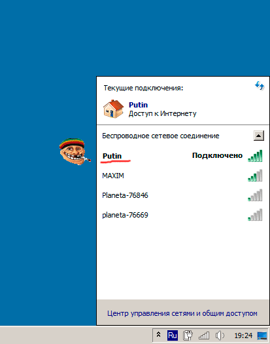Open the Ru language switcher
Viewport: 270px width, 344px height.
pyautogui.click(x=173, y=335)
